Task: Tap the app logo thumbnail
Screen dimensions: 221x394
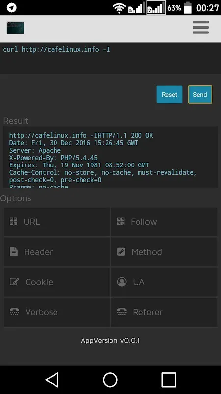Action: coord(15,28)
